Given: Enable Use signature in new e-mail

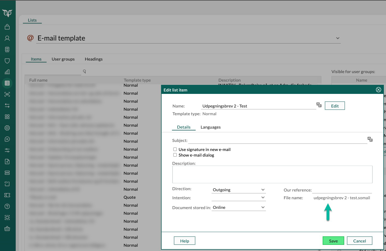Looking at the screenshot, I should (x=175, y=149).
